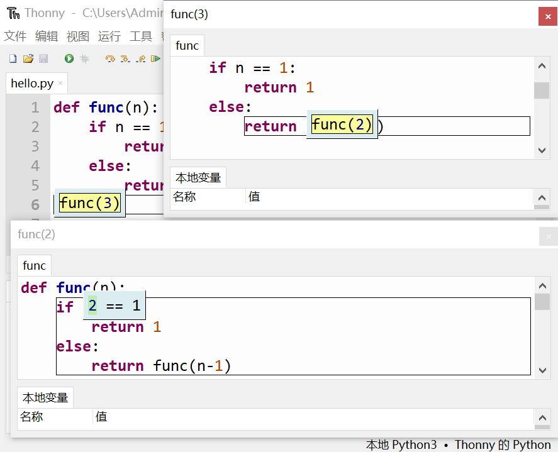558x452 pixels.
Task: Select the func tab in func(3) window
Action: tap(187, 45)
